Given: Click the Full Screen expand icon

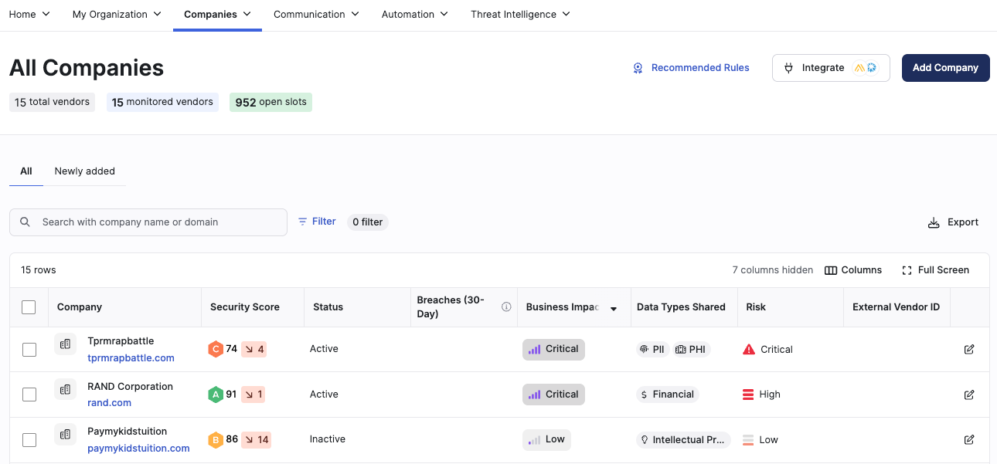Looking at the screenshot, I should pyautogui.click(x=907, y=270).
